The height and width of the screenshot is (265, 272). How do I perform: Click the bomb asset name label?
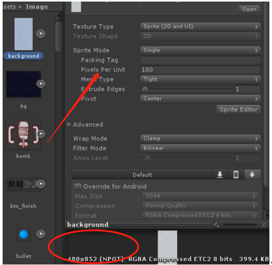[23, 156]
